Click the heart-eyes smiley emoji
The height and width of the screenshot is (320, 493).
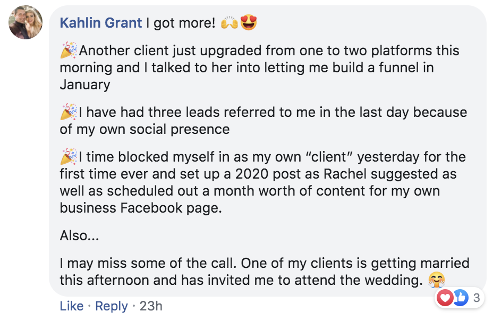tap(248, 23)
